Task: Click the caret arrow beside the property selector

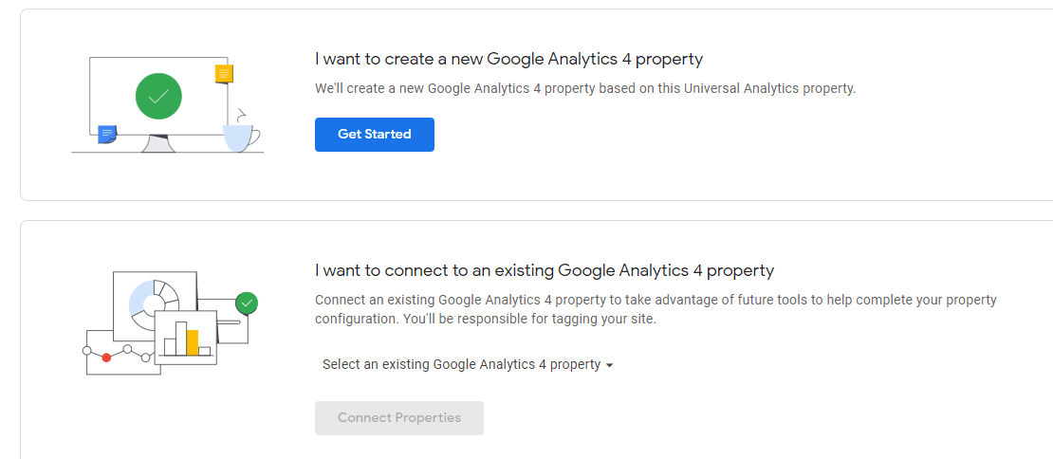Action: point(609,365)
